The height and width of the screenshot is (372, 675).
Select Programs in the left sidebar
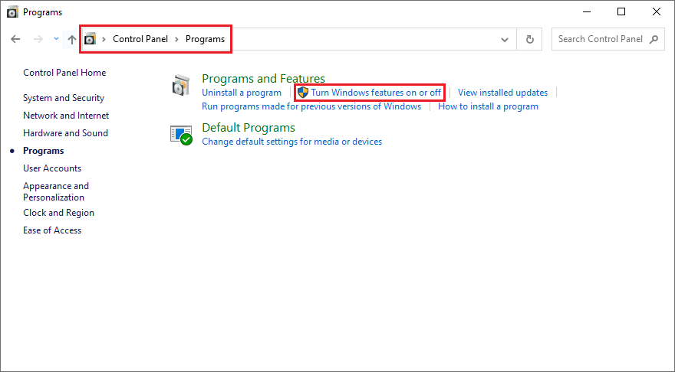click(x=44, y=151)
